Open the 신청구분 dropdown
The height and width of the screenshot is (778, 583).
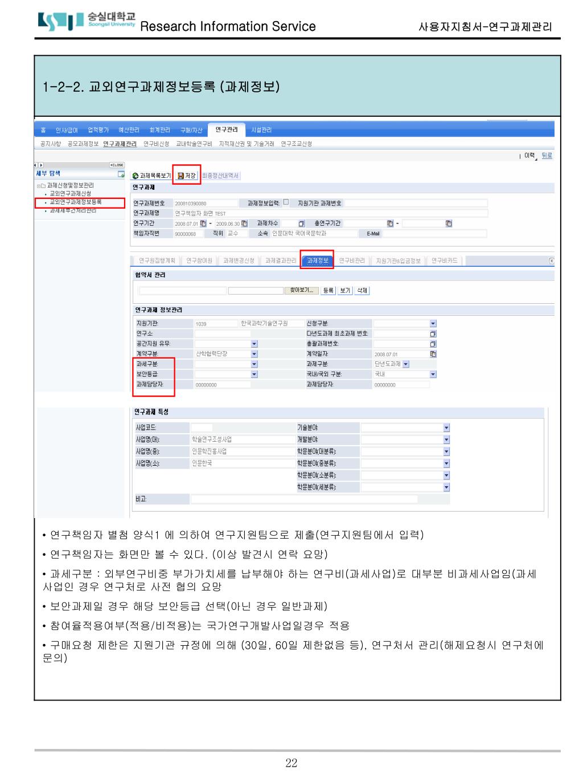click(433, 323)
